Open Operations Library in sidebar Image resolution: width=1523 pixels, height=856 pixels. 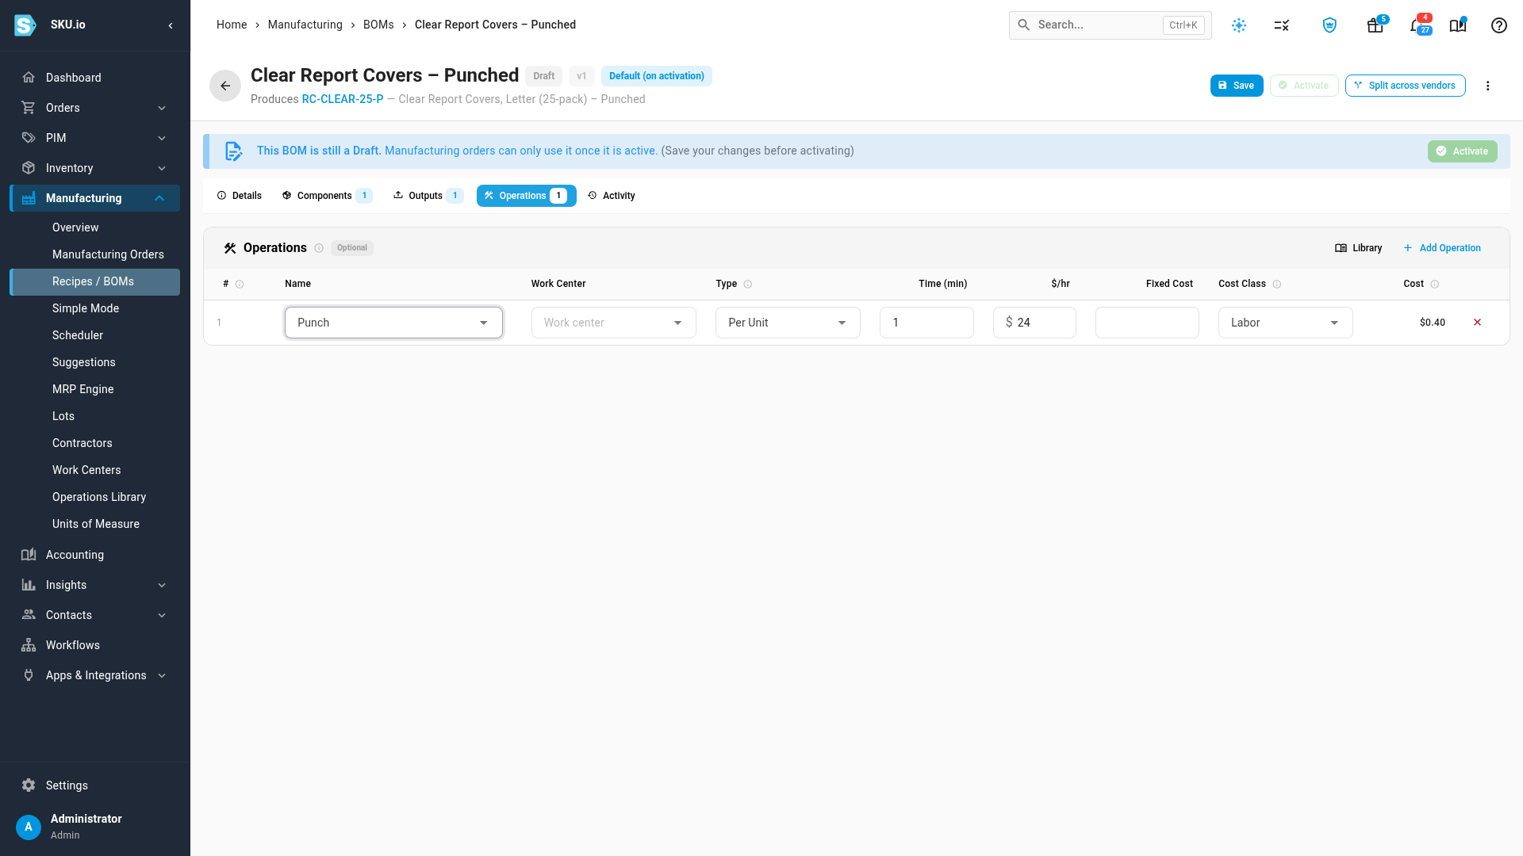click(94, 497)
